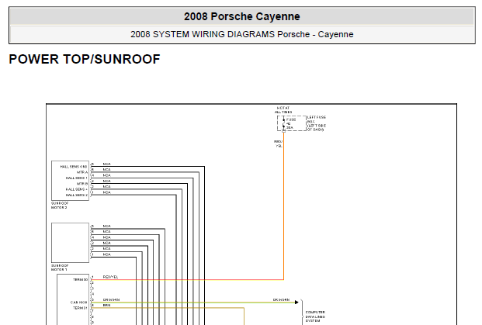Click the BRN wire label near TERM 31
The width and height of the screenshot is (482, 325).
(106, 306)
